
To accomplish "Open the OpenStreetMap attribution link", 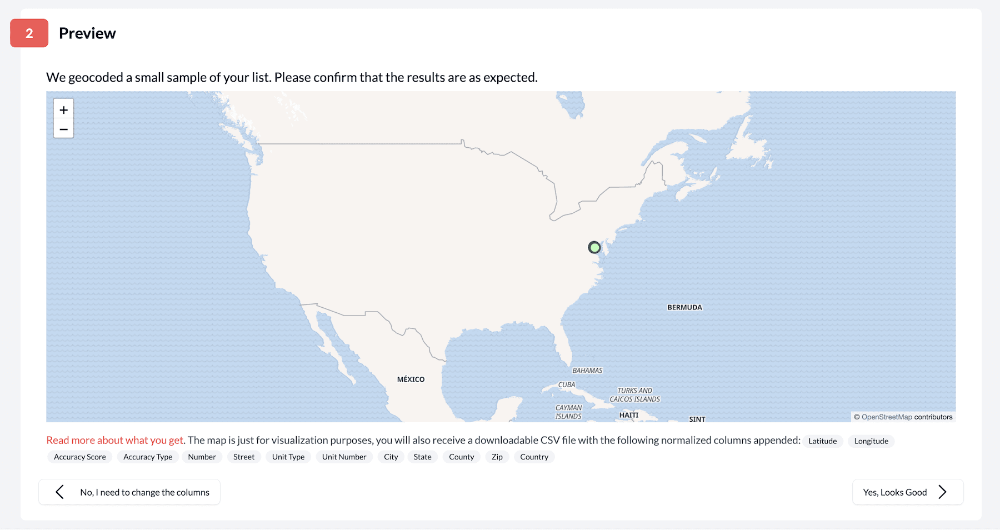I will [887, 417].
